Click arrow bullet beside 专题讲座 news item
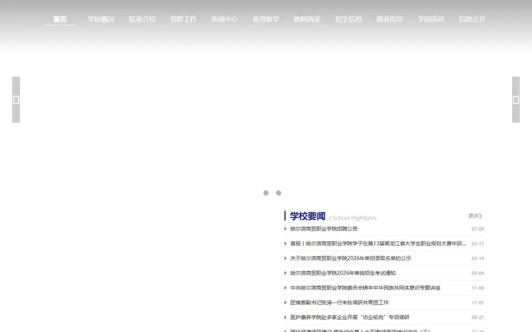Viewport: 532px width, 332px height. pyautogui.click(x=285, y=288)
